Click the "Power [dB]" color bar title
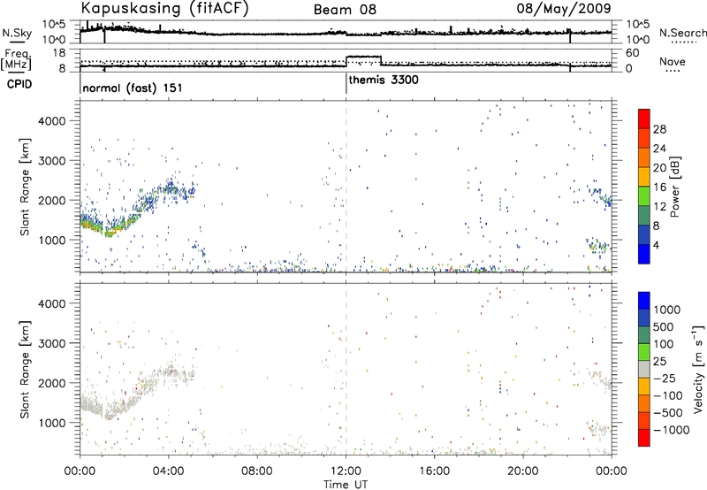This screenshot has height=490, width=707. [674, 187]
